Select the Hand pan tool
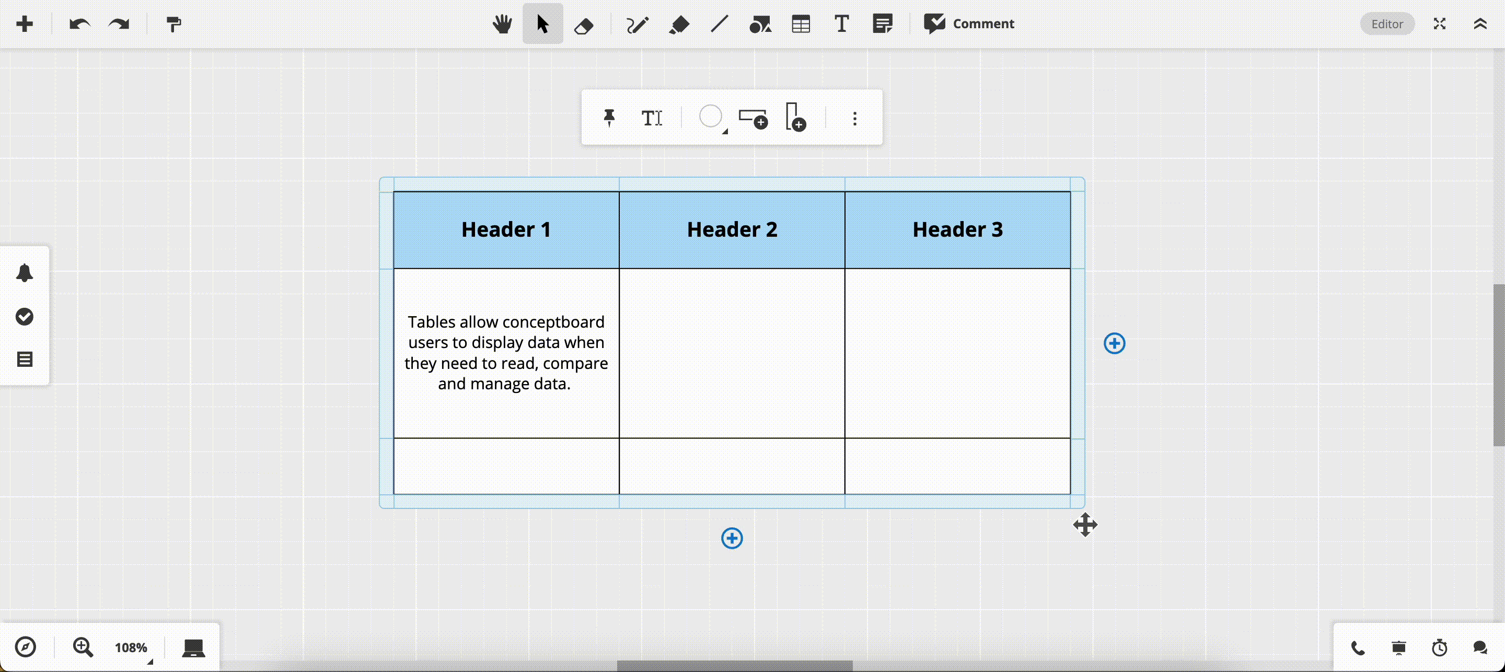The image size is (1505, 672). 502,24
